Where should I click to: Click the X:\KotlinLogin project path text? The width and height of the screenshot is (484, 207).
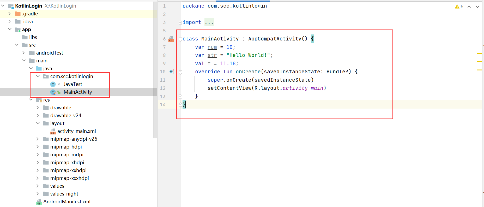tap(60, 6)
